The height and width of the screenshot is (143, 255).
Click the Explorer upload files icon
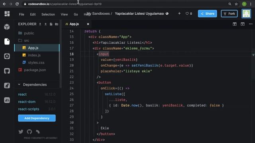click(45, 24)
